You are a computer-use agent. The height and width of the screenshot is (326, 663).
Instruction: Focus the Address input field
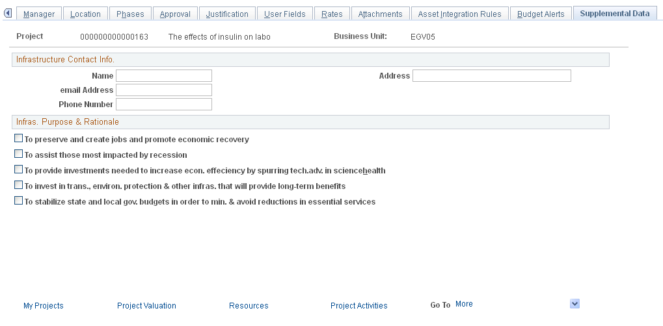click(x=492, y=75)
